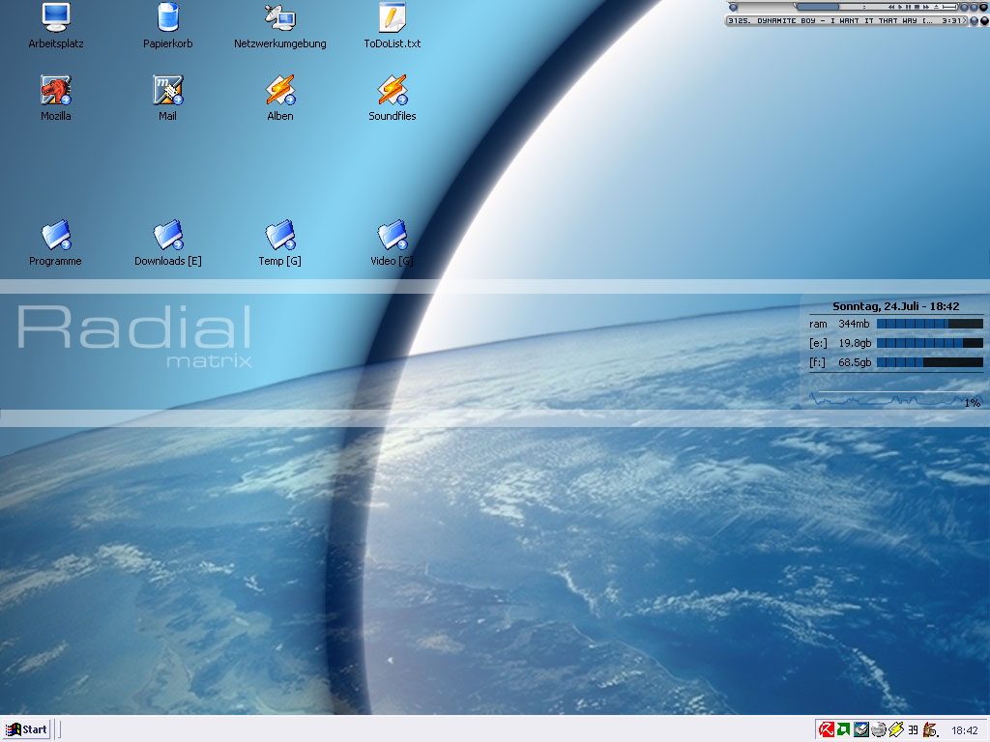Screen dimensions: 990x742
Task: Launch the Mozilla shortcut
Action: click(x=55, y=98)
